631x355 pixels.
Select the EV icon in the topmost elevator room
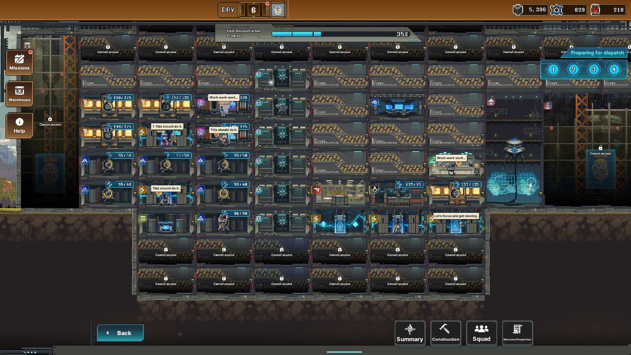click(258, 74)
